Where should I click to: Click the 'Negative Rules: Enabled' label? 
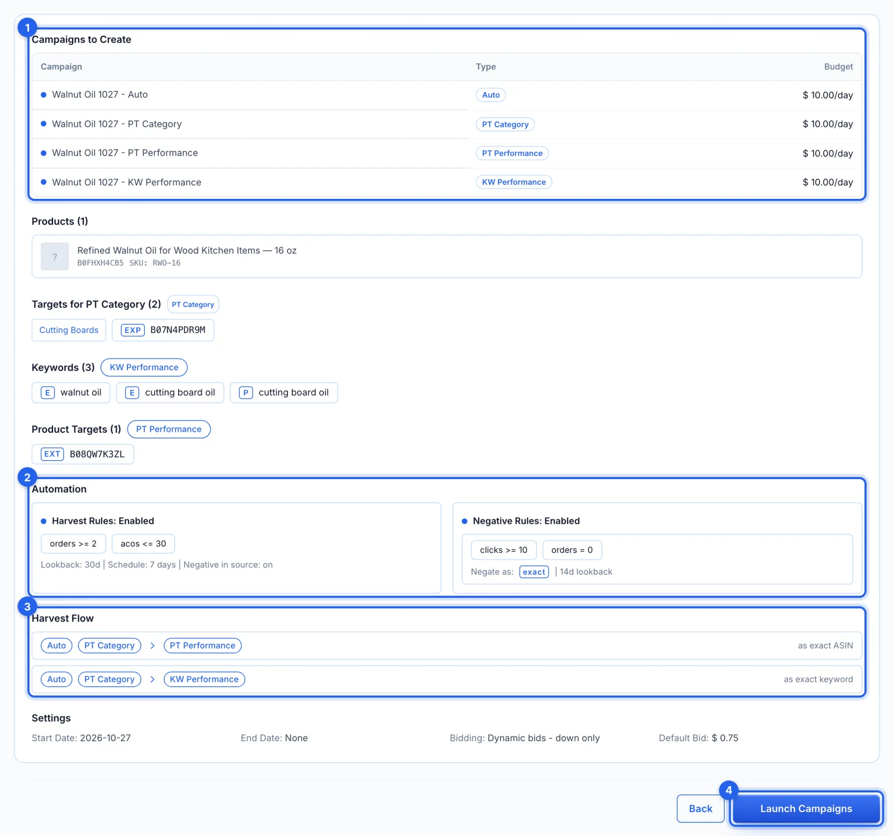tap(526, 521)
